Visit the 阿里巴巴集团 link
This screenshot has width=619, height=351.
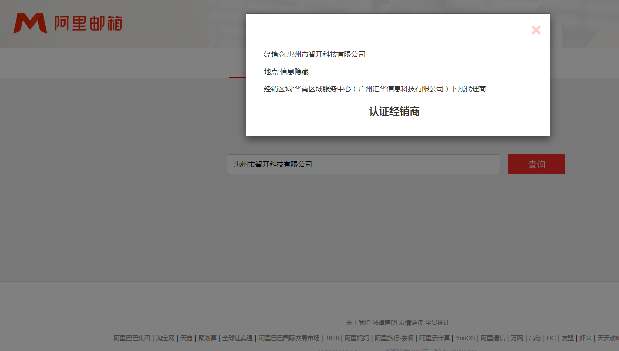[x=132, y=338]
